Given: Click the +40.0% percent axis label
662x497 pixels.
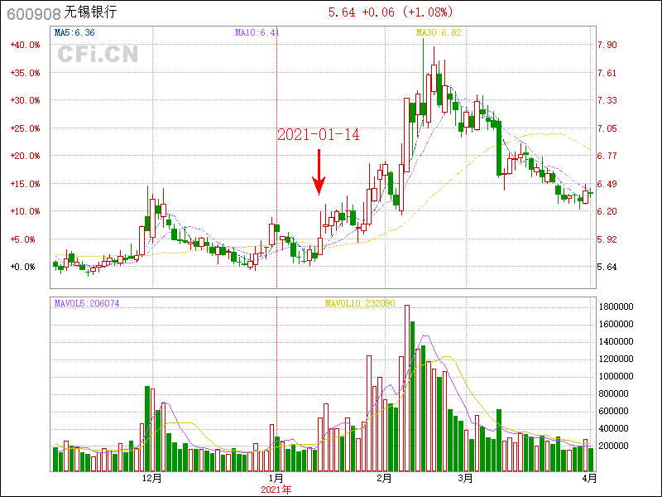Looking at the screenshot, I should 25,45.
